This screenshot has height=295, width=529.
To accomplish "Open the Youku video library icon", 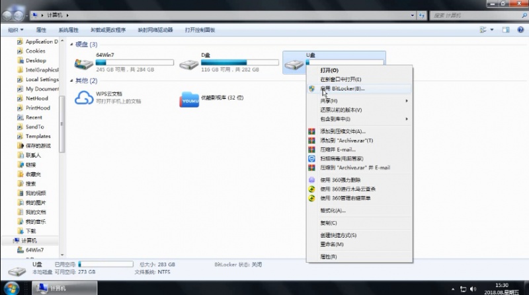I will pos(189,100).
